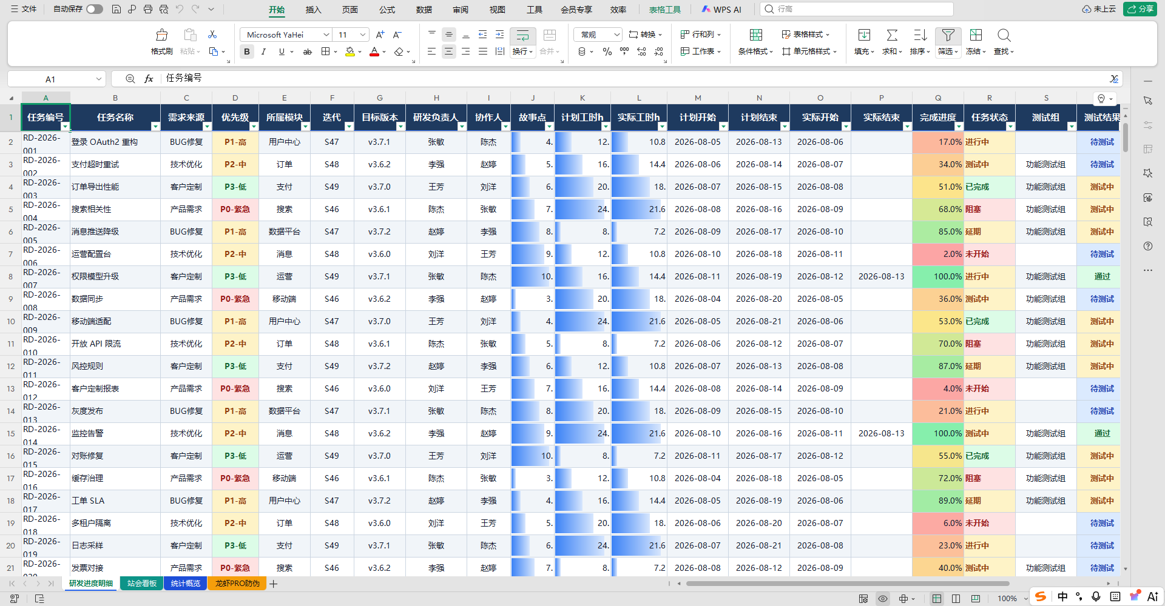
Task: Toggle Wrap Text (换行)
Action: pyautogui.click(x=522, y=42)
